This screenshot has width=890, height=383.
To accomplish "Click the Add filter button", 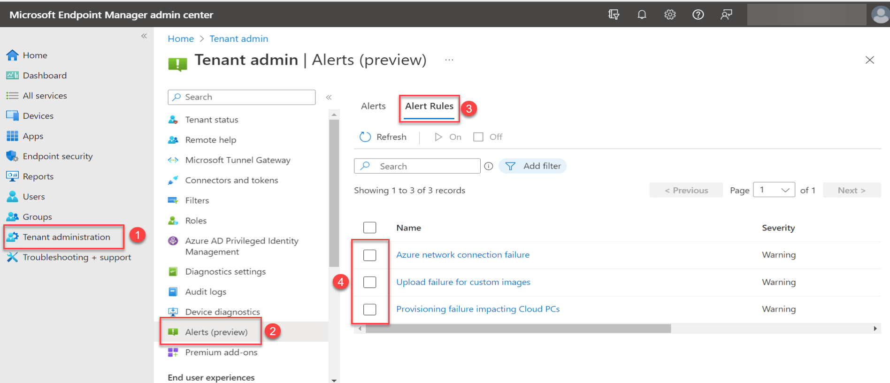I will click(x=533, y=166).
